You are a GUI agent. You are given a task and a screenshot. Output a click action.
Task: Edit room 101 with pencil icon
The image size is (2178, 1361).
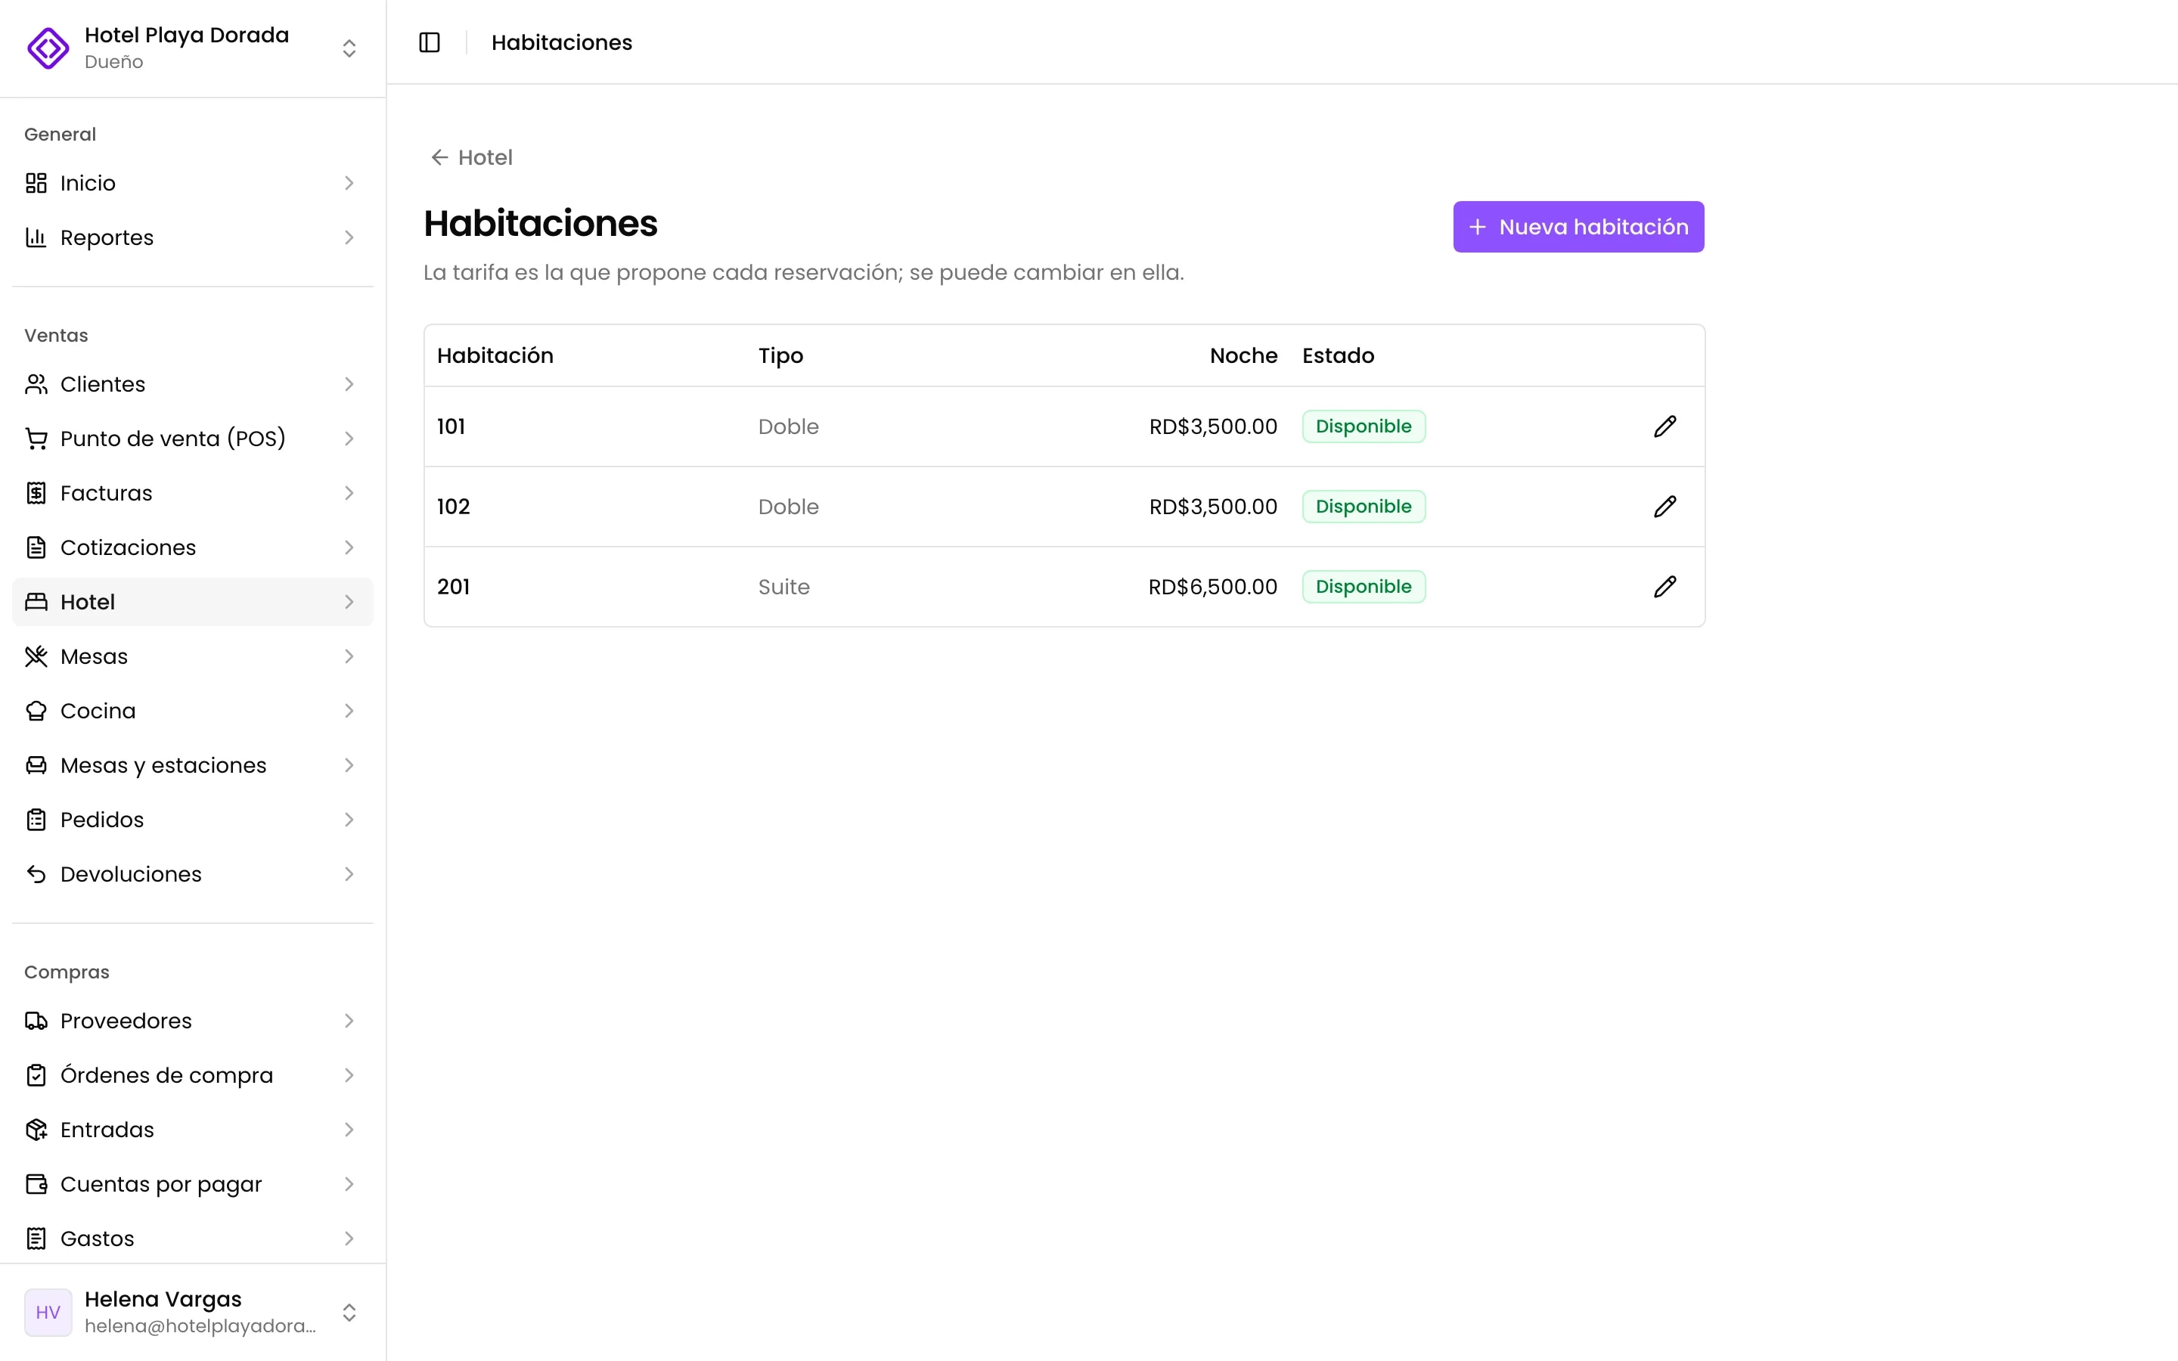pos(1665,426)
